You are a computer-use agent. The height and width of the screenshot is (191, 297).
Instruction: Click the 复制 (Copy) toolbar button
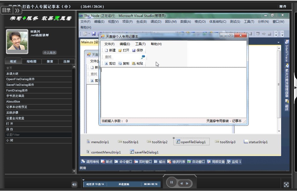click(124, 64)
